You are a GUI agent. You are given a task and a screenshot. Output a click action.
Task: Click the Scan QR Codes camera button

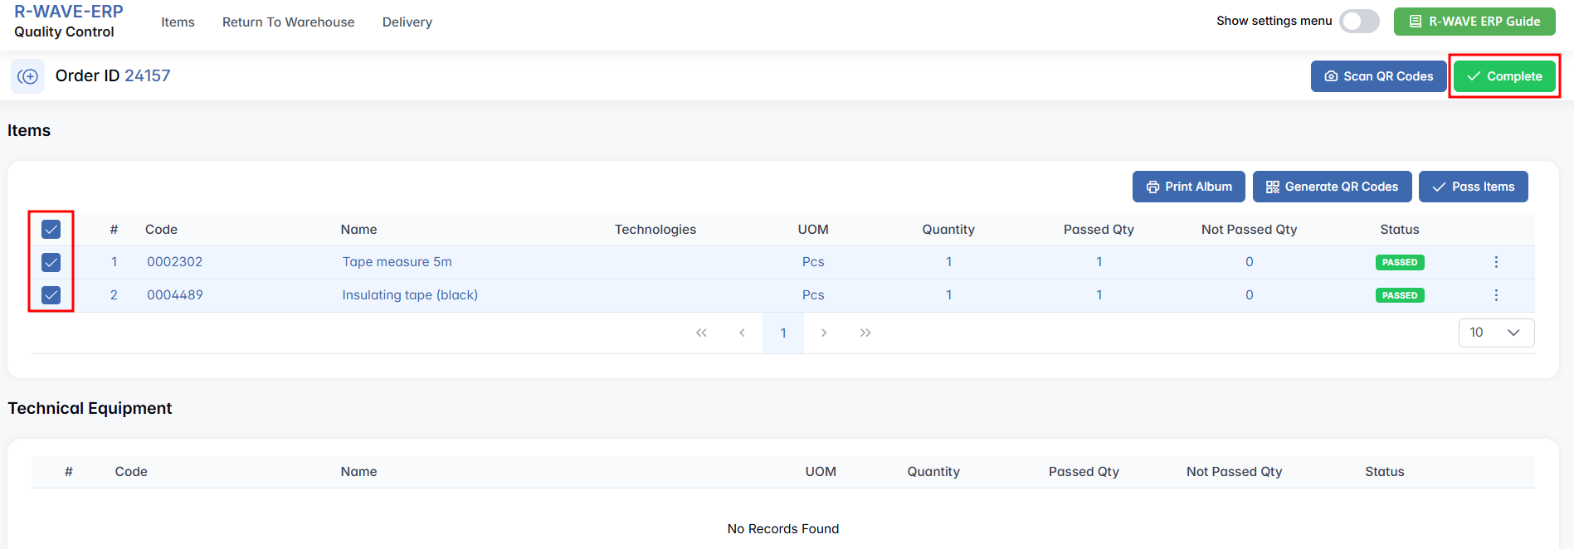pos(1378,76)
